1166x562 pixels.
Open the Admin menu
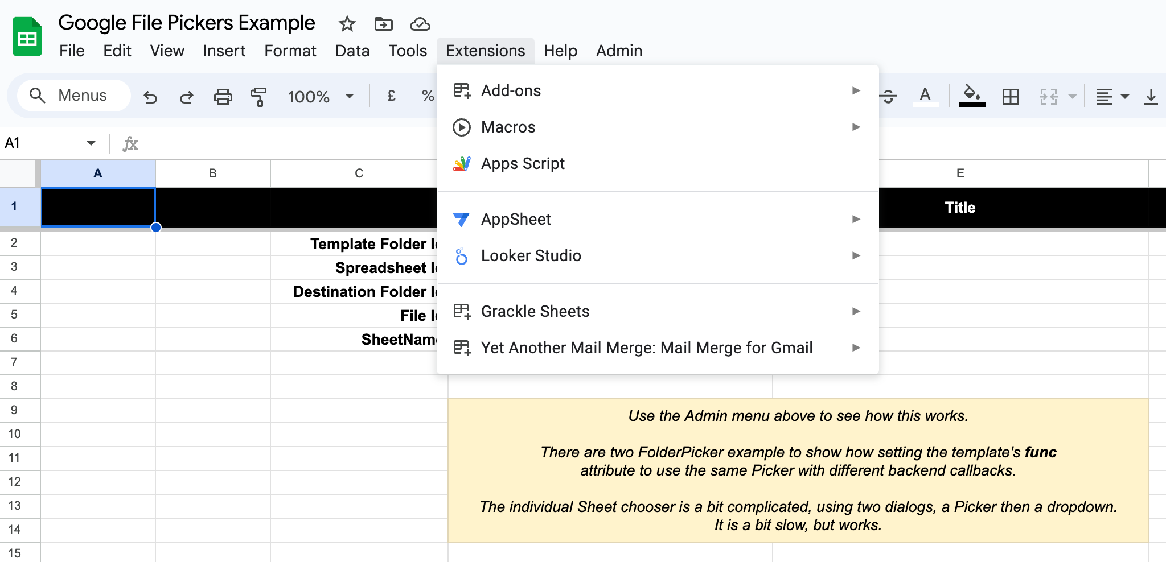coord(619,51)
